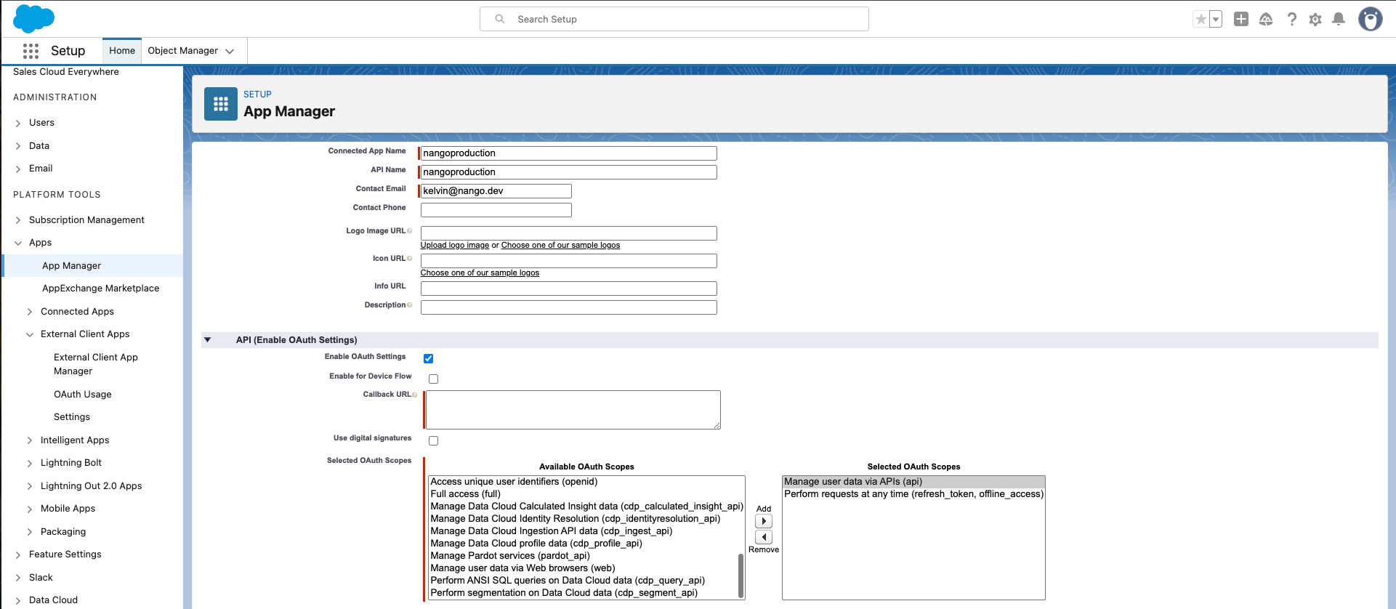Click the Info URL field
The image size is (1396, 609).
tap(568, 289)
